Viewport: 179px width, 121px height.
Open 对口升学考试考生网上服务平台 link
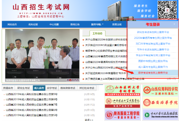coord(153,44)
